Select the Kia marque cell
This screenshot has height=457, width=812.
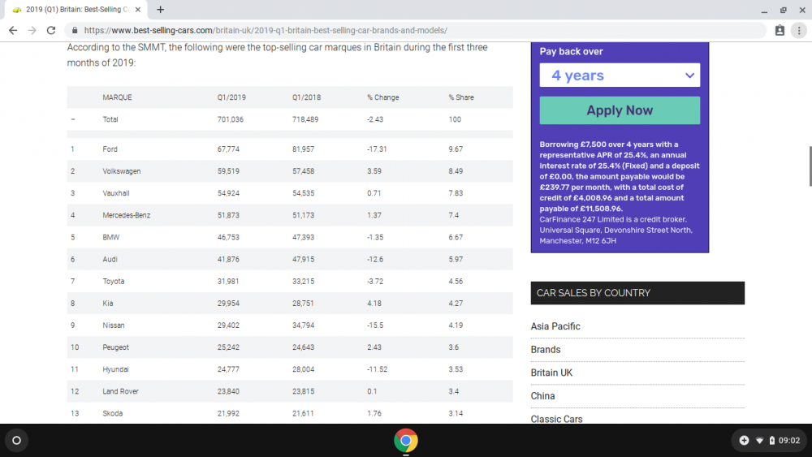[108, 304]
